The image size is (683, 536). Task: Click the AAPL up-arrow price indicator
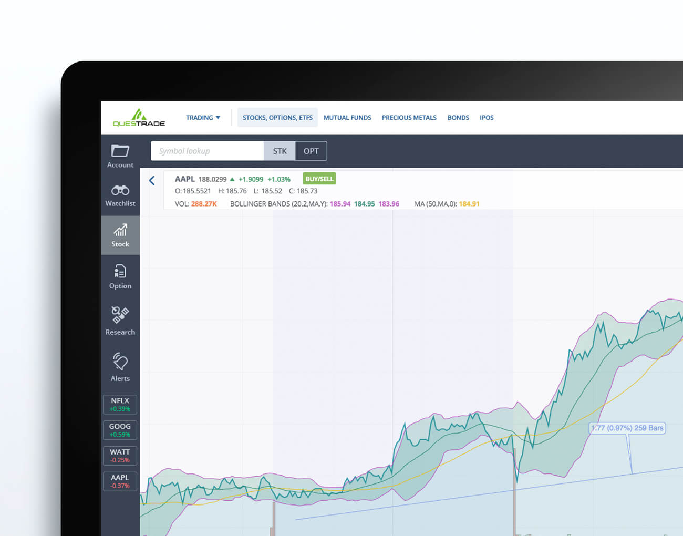(232, 179)
